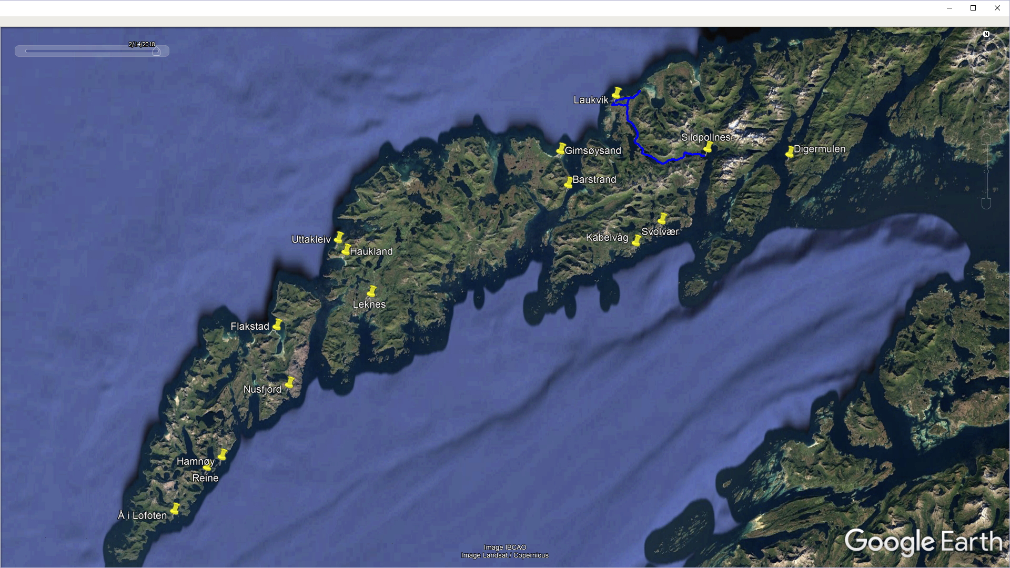Reset view with the compass N button
Viewport: 1010px width, 568px height.
[x=986, y=34]
